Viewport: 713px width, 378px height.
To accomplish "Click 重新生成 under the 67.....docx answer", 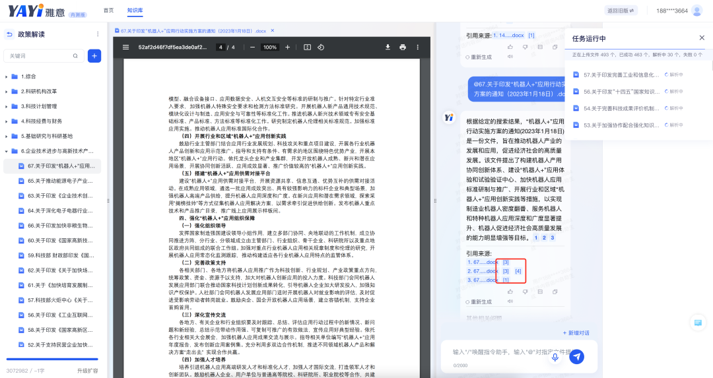I will click(479, 301).
